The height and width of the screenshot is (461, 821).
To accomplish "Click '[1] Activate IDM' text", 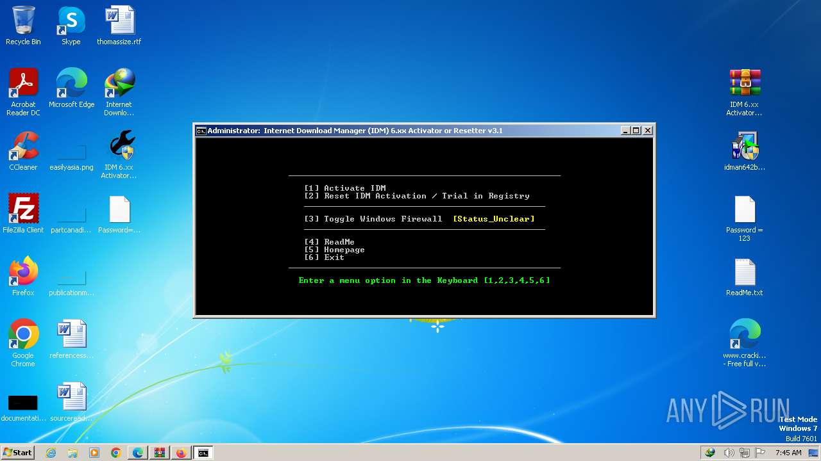I will point(345,188).
